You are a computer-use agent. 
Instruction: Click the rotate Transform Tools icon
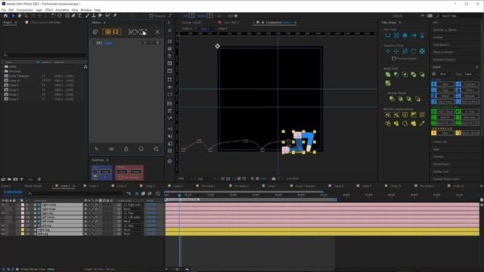point(414,51)
